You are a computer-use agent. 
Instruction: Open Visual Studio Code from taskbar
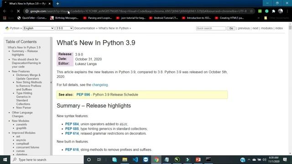pyautogui.click(x=135, y=159)
